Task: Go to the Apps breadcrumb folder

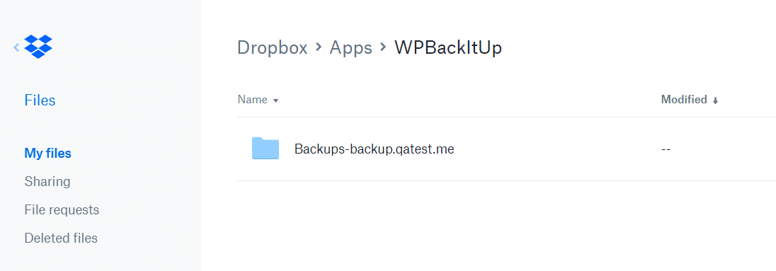Action: point(351,47)
